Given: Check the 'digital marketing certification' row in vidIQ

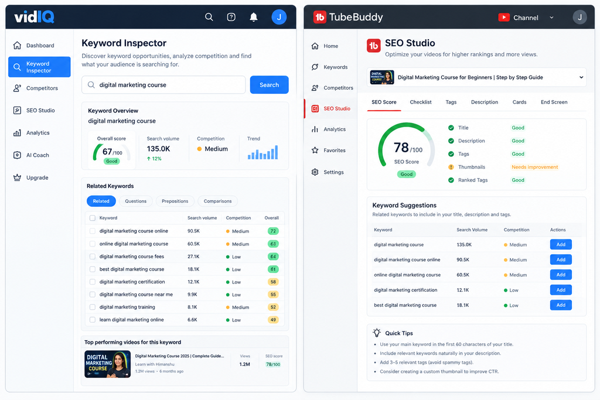Looking at the screenshot, I should click(x=92, y=282).
